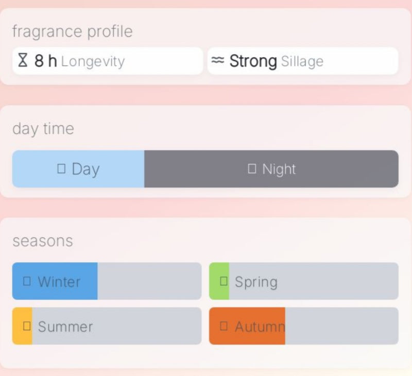Click the Winter season label

click(59, 282)
